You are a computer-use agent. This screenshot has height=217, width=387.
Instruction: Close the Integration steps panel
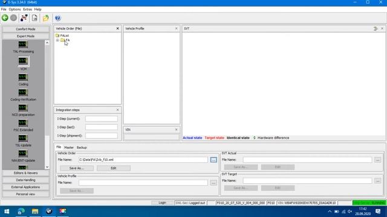point(117,110)
